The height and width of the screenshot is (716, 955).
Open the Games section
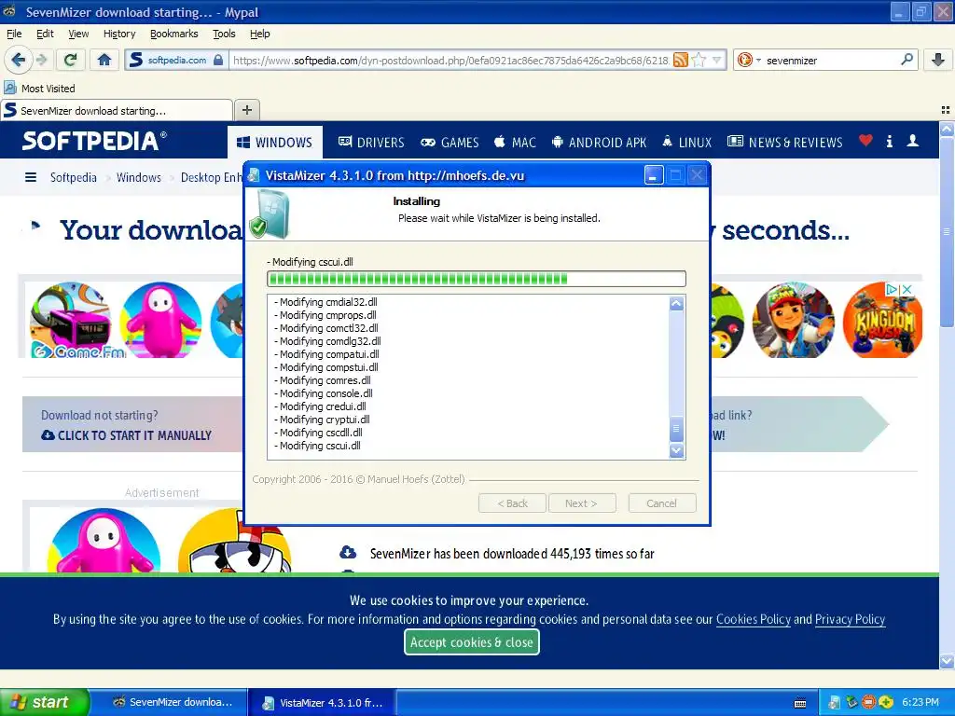(450, 143)
